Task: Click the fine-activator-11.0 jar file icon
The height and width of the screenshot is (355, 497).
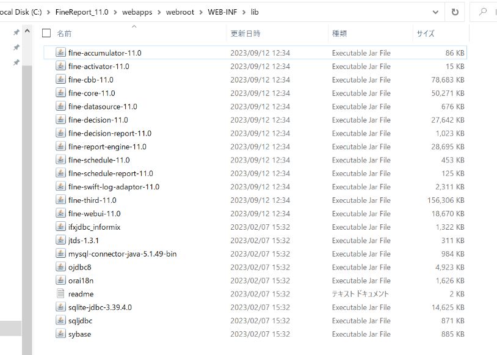Action: (60, 65)
